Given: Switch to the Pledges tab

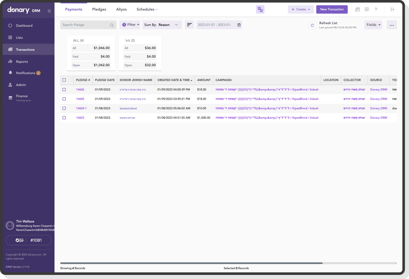Looking at the screenshot, I should coord(99,9).
